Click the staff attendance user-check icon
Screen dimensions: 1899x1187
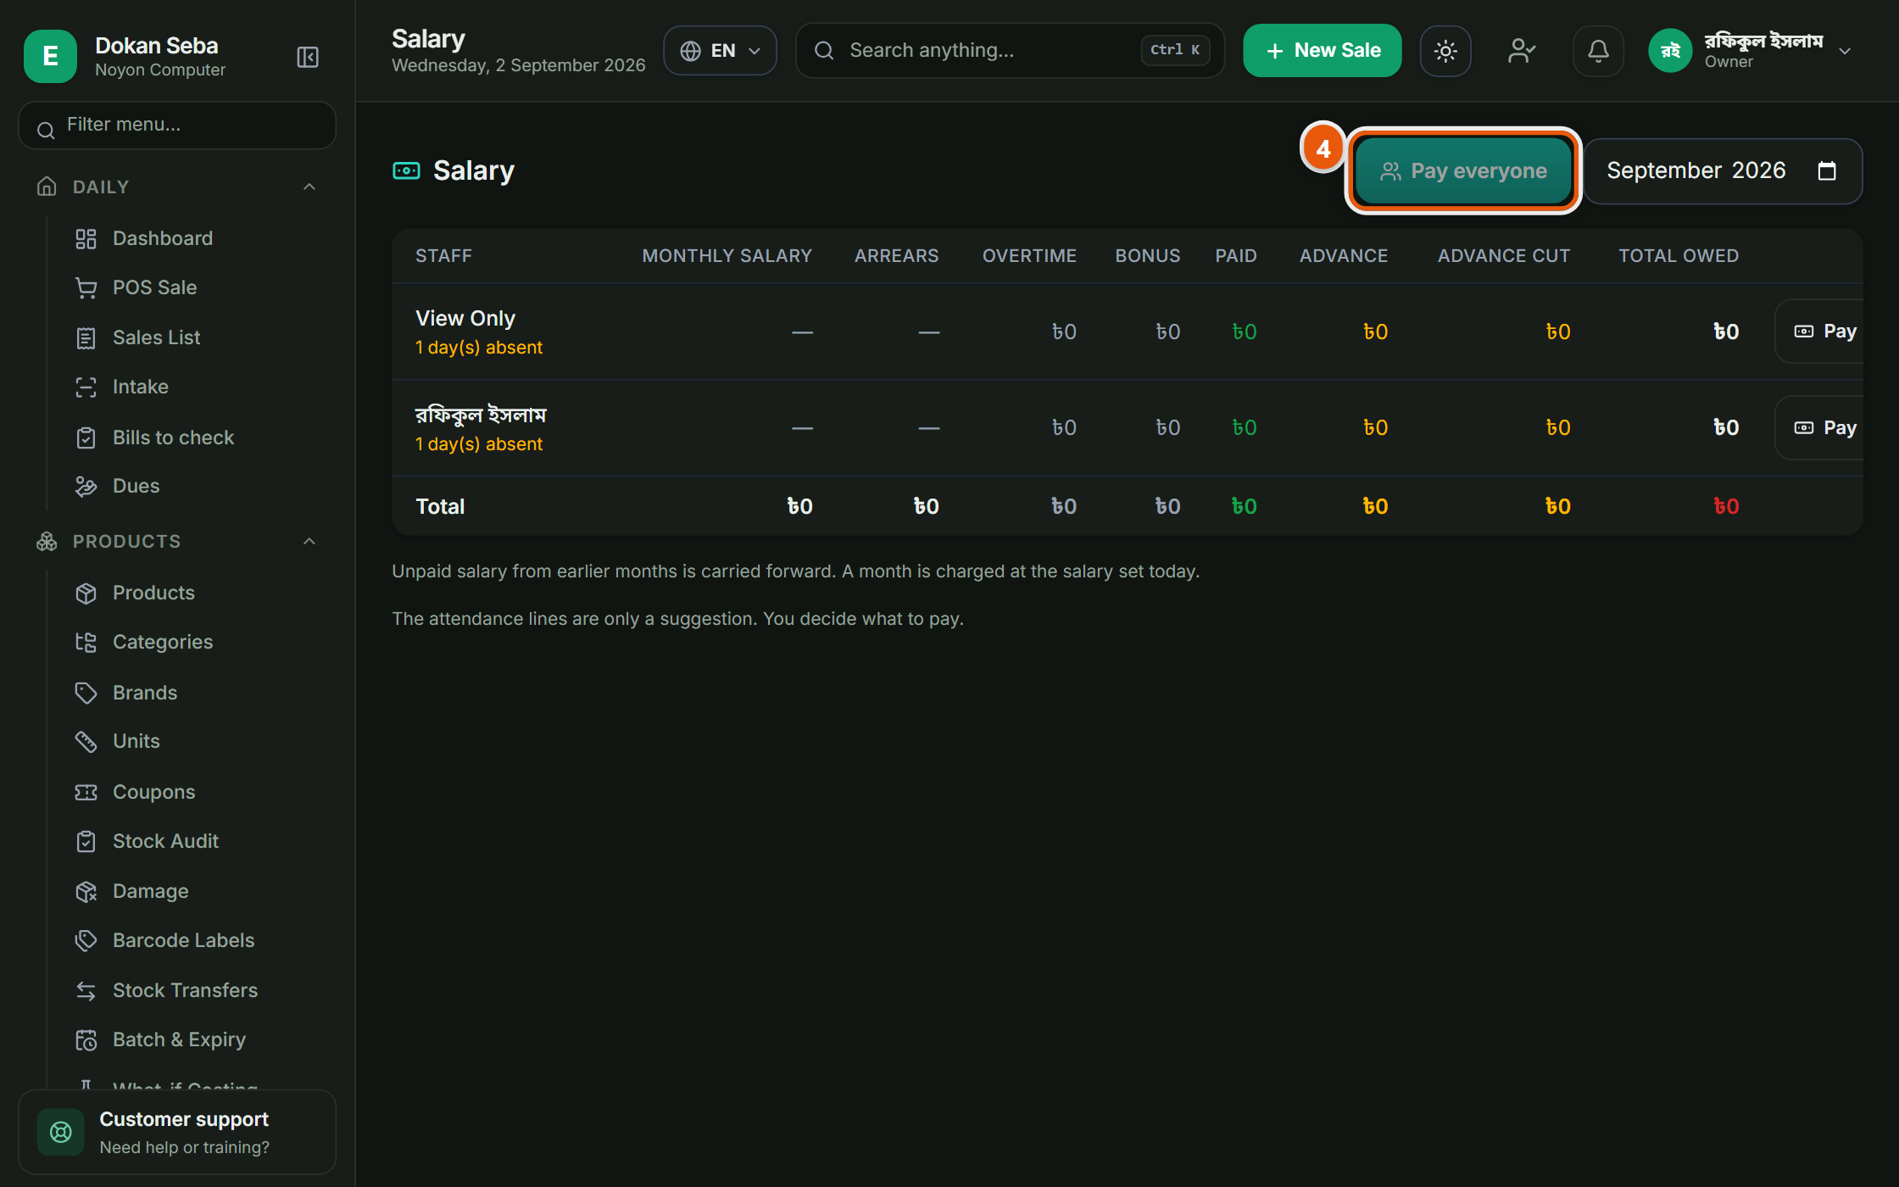click(x=1522, y=51)
